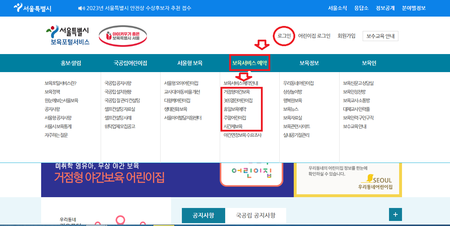This screenshot has height=226, width=450.
Task: Open the 서울형 보육 main menu
Action: point(190,63)
